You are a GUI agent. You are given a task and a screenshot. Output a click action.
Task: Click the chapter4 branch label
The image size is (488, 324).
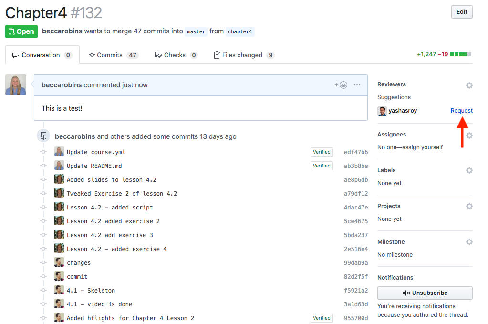click(x=240, y=31)
